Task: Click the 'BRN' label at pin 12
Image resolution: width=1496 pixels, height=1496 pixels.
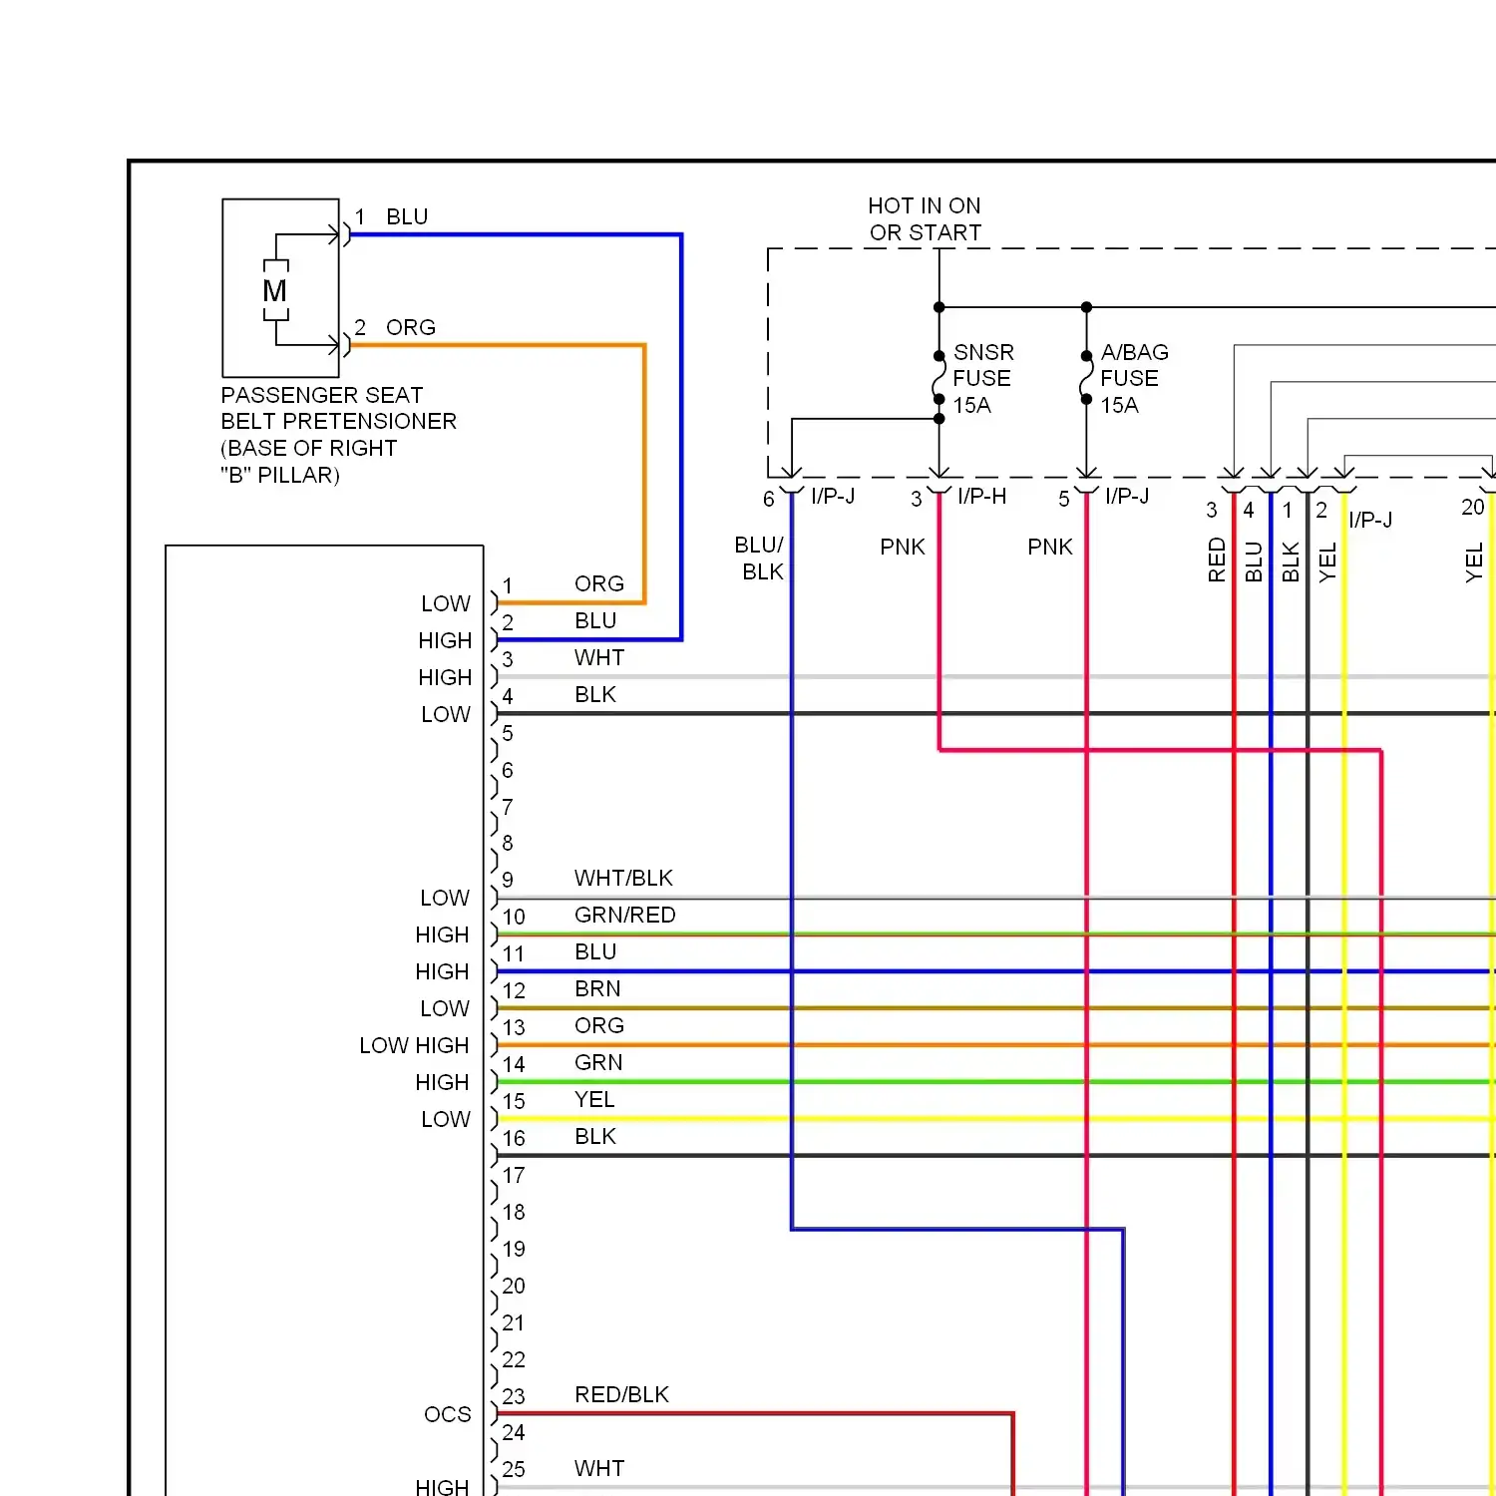Action: (597, 989)
